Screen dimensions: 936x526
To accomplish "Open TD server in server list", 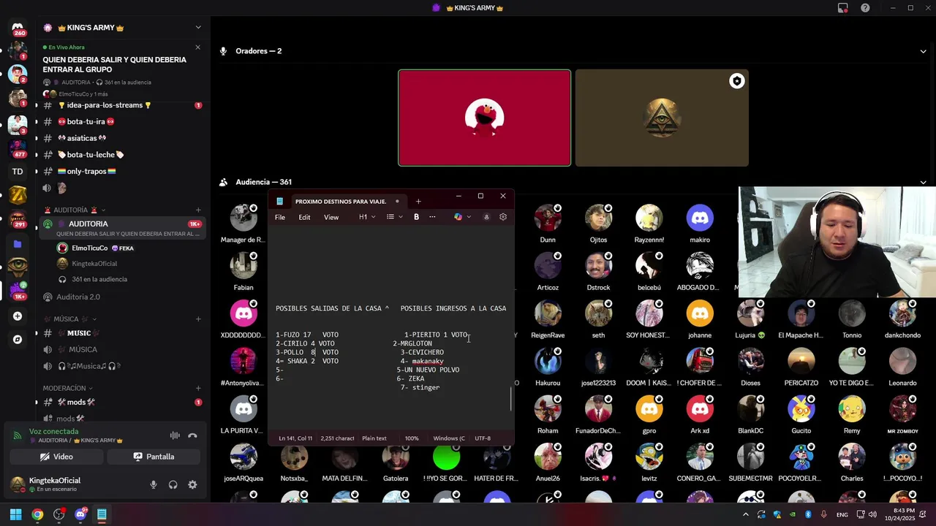I will click(18, 172).
